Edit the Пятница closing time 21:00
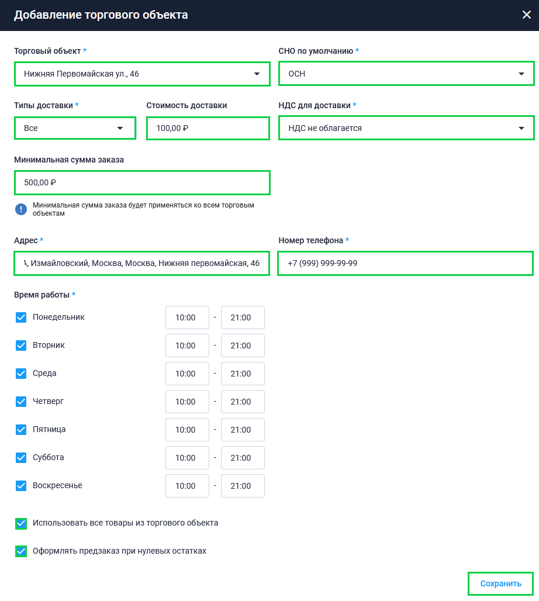The height and width of the screenshot is (601, 539). [x=243, y=430]
